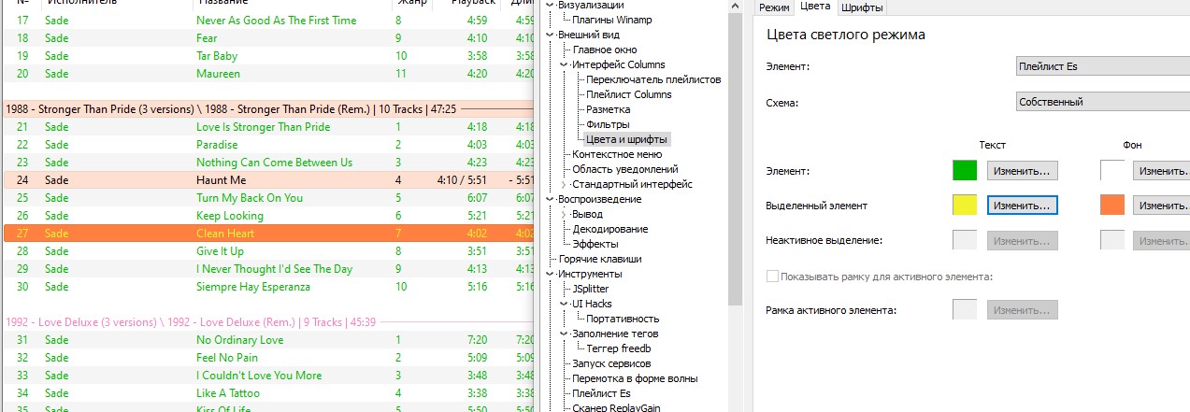Switch to the Режим tab
Viewport: 1190px width, 412px height.
pyautogui.click(x=774, y=7)
